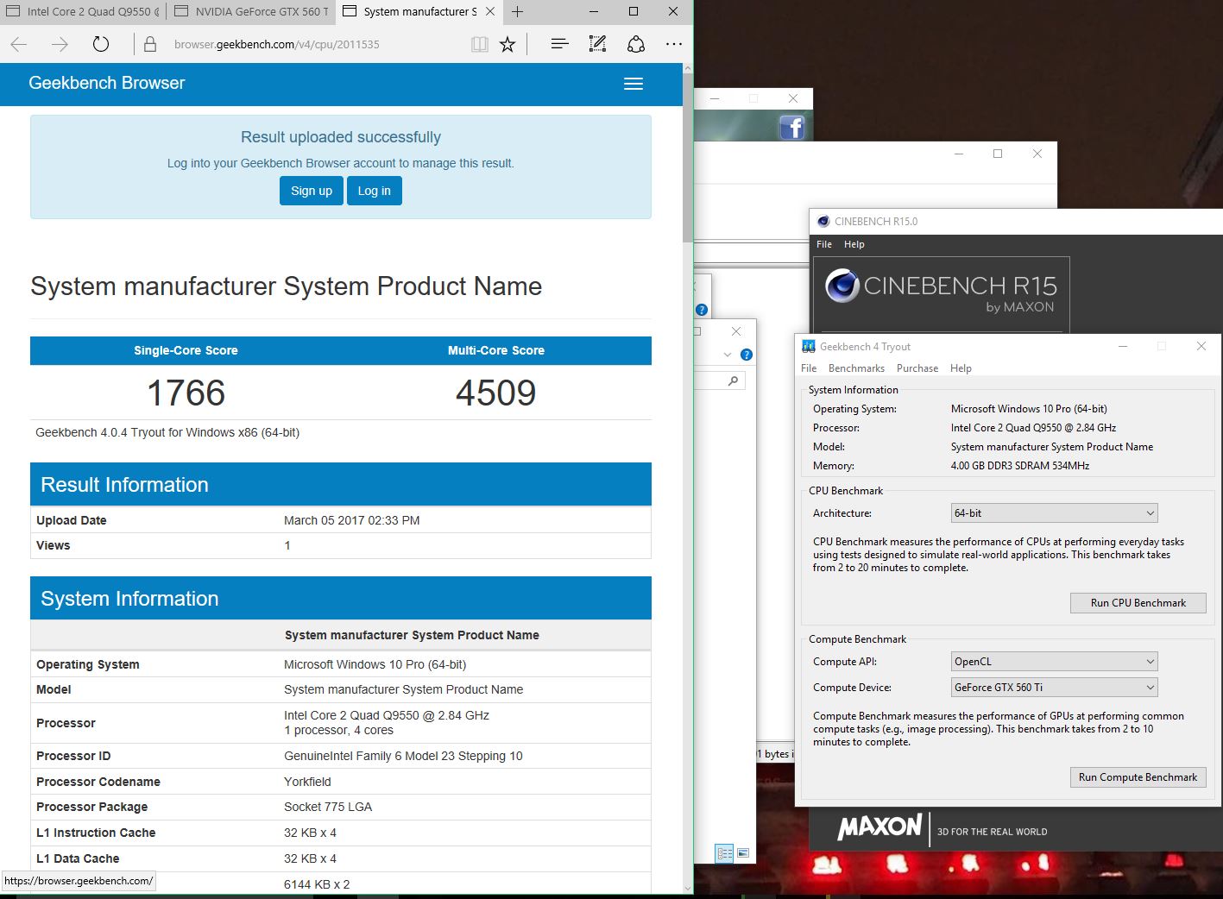This screenshot has height=899, width=1223.
Task: Switch to NVIDIA GeForce GTX 560 Ti tab
Action: pyautogui.click(x=251, y=11)
